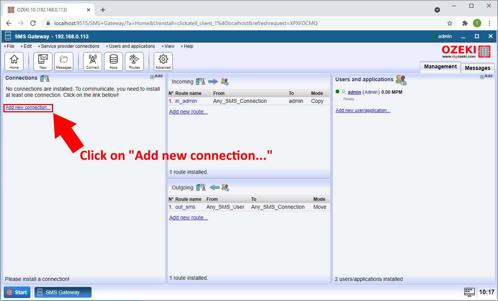Open the Connect antenna toolbar icon
This screenshot has height=301, width=498.
pyautogui.click(x=93, y=61)
